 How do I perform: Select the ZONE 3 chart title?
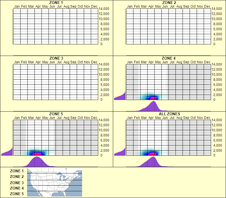pyautogui.click(x=55, y=58)
